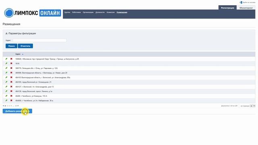Delete the Волжский, Александрова 35а row
The height and width of the screenshot is (145, 258).
pyautogui.click(x=11, y=77)
